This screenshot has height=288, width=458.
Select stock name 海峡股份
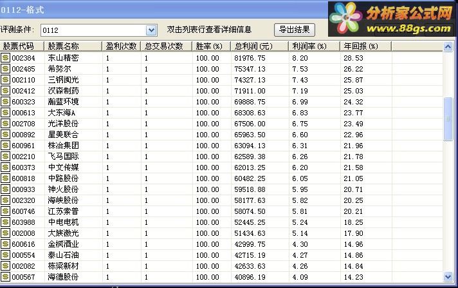(x=64, y=200)
